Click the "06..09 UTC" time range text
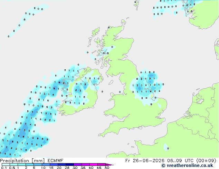This screenshot has width=219, height=169. (180, 161)
